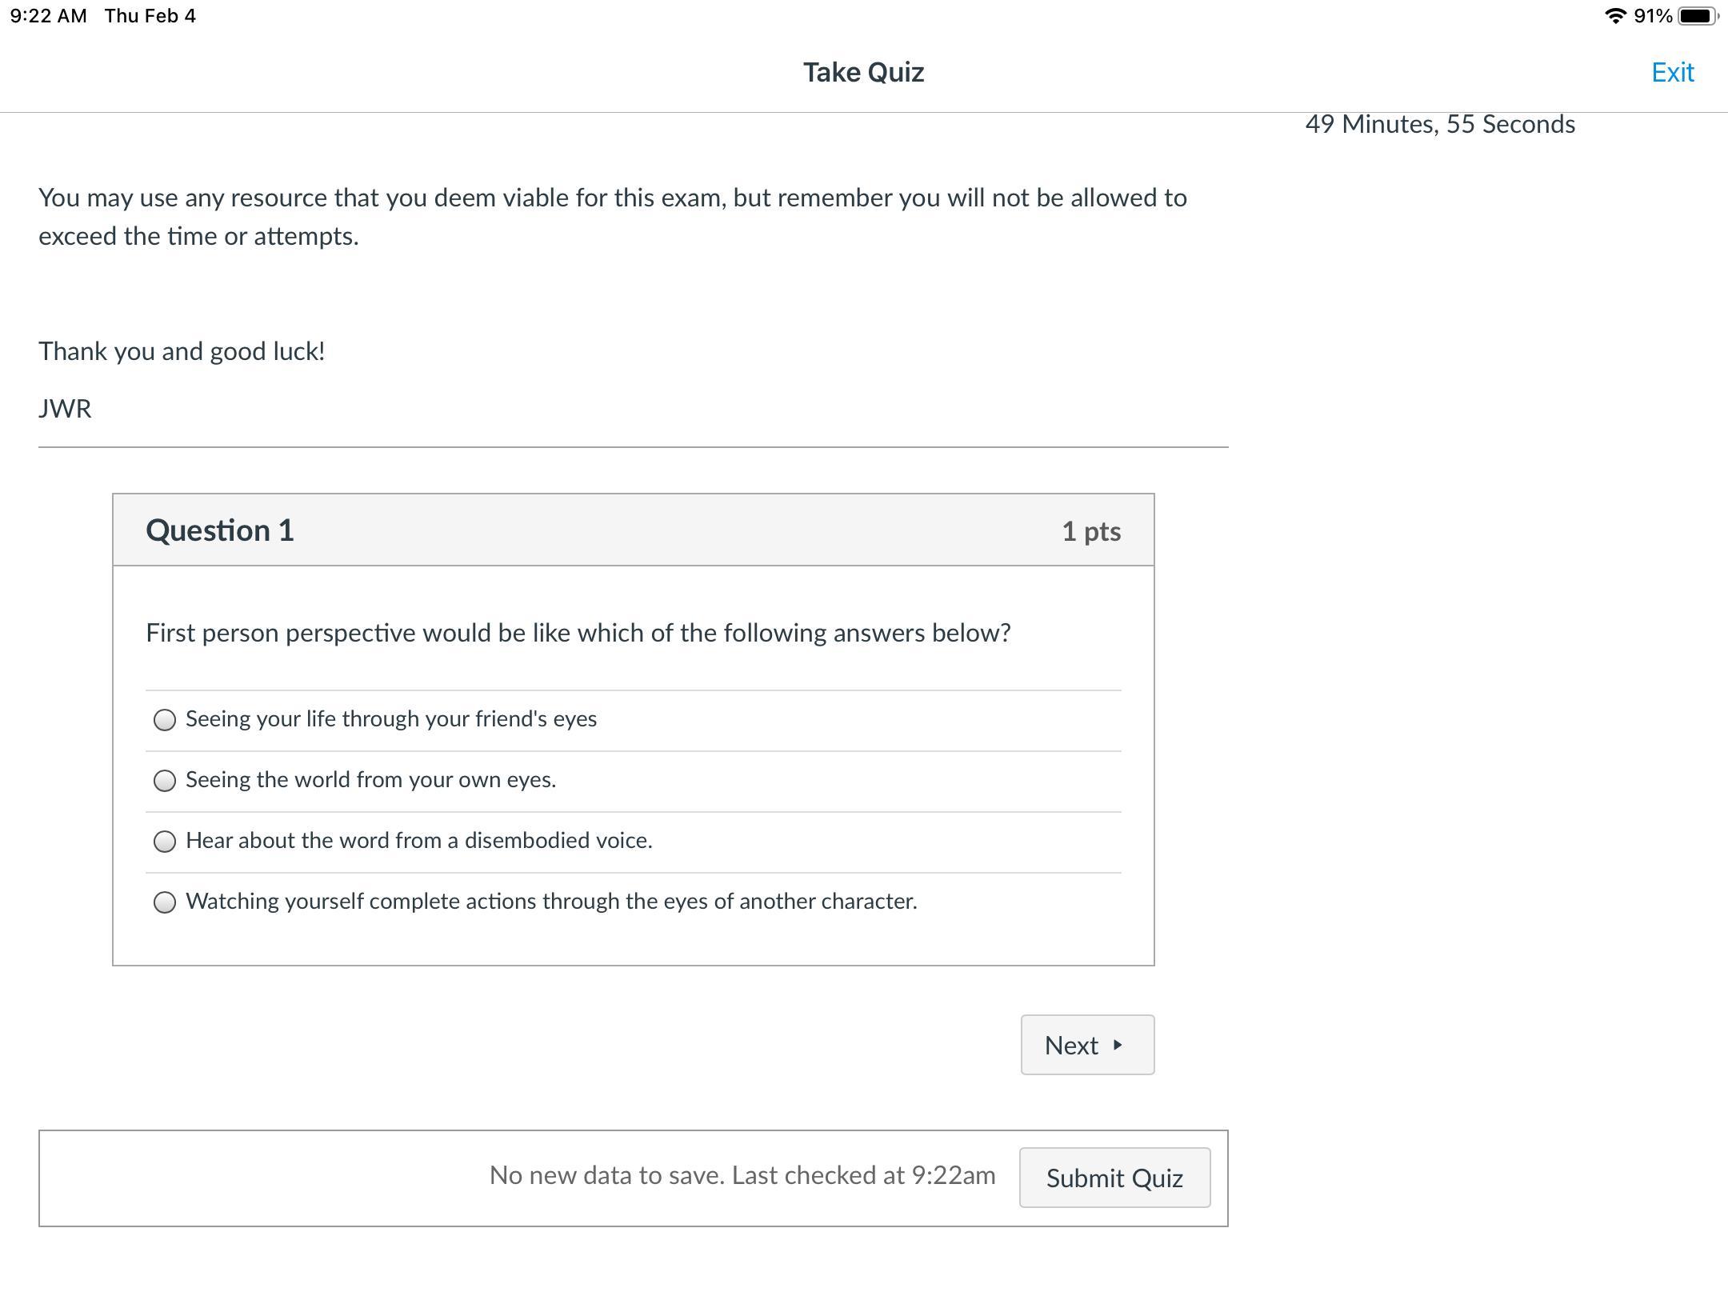Click the remaining time countdown

point(1439,125)
